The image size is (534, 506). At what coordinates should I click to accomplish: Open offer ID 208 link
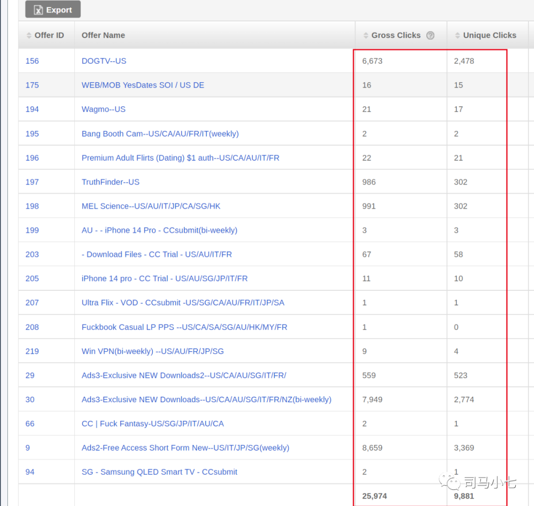(32, 327)
